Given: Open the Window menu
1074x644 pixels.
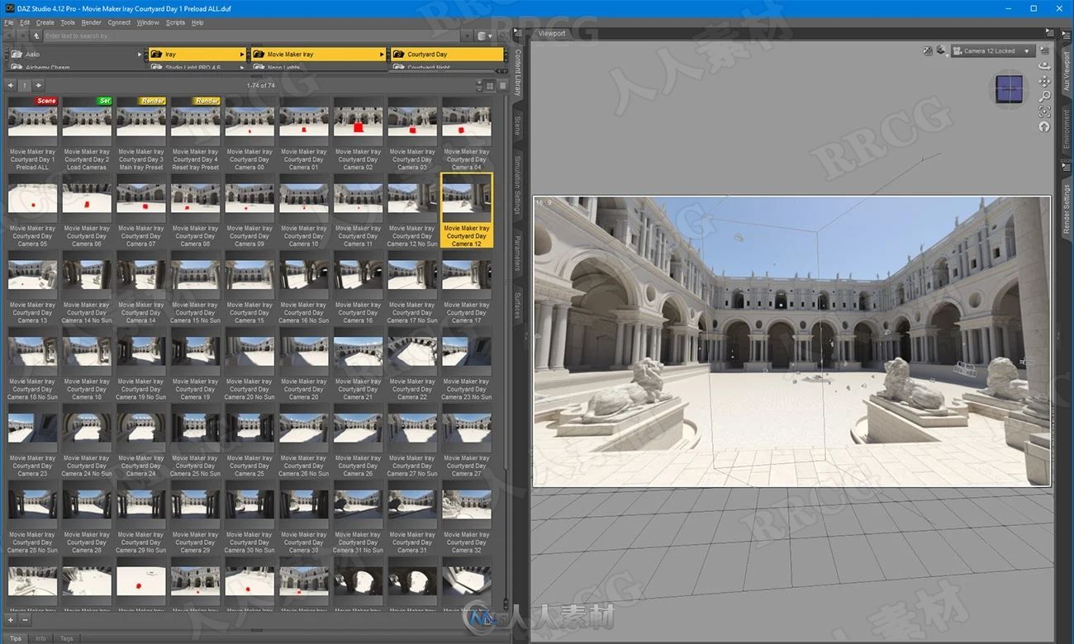Looking at the screenshot, I should click(148, 22).
